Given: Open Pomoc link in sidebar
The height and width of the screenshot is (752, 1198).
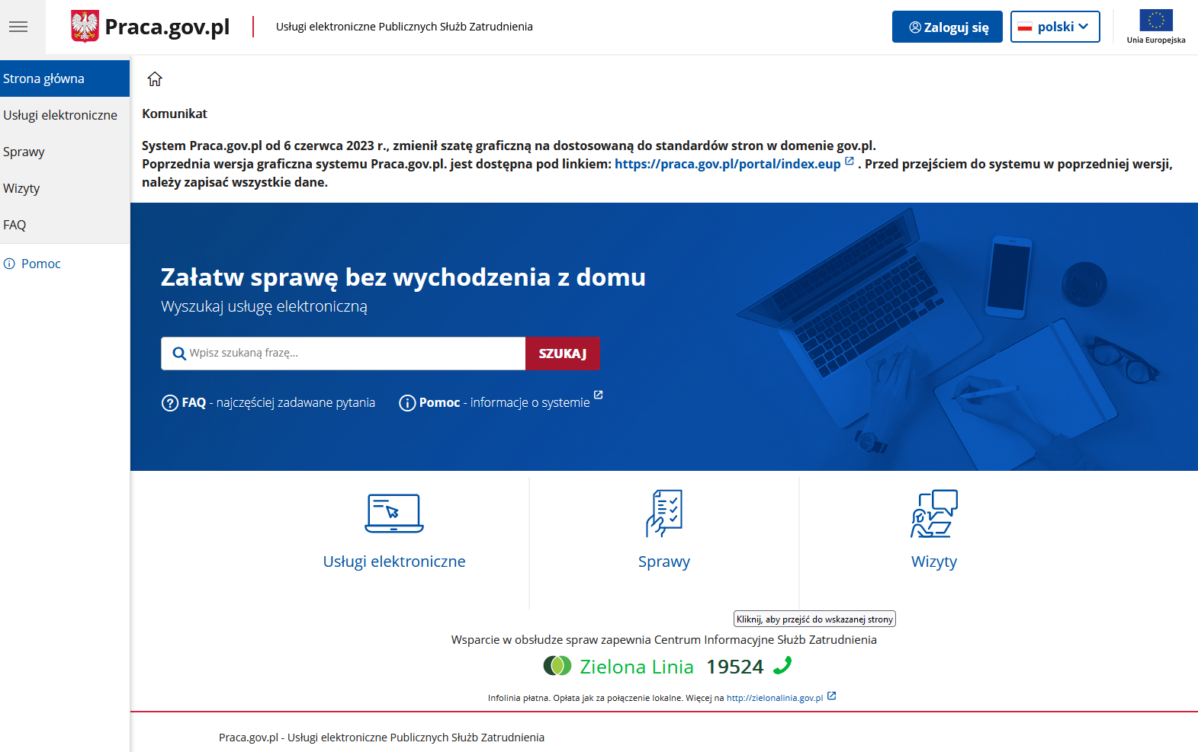Looking at the screenshot, I should tap(41, 264).
